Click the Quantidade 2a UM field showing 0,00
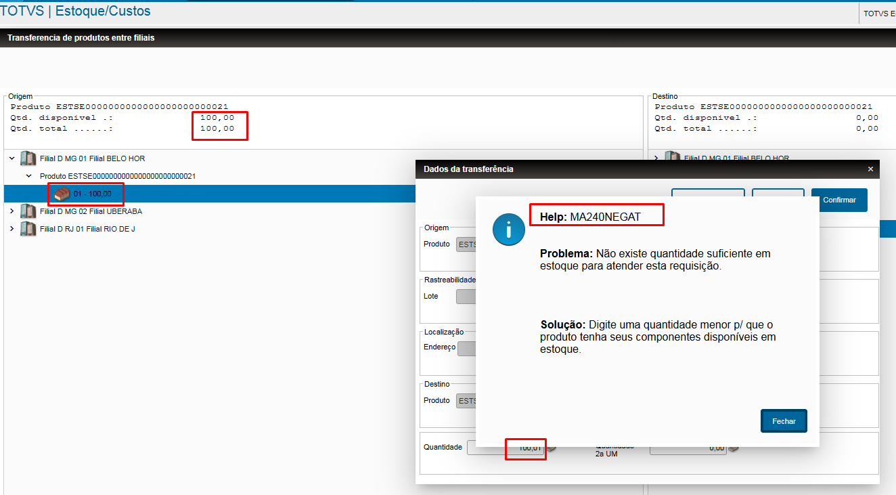This screenshot has width=896, height=495. [x=688, y=448]
